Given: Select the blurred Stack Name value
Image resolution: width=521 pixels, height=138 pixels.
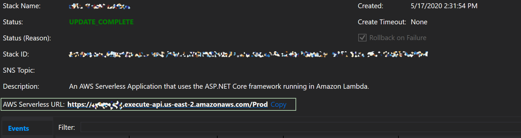Looking at the screenshot, I should [100, 6].
